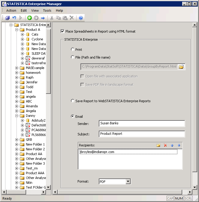
Task: Select the Adstudy2 database icon
Action: tap(28, 120)
